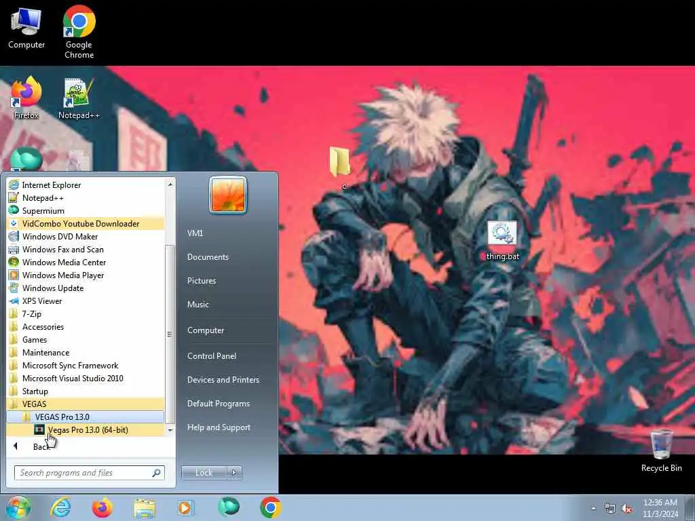Open Windows Update
Image resolution: width=695 pixels, height=521 pixels.
click(85, 288)
